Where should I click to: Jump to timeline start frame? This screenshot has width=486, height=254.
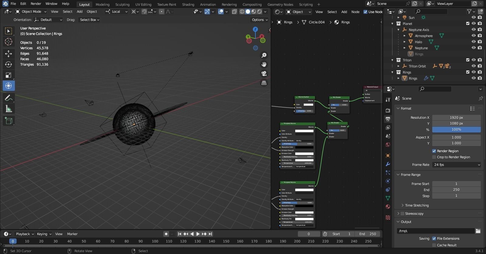(x=180, y=234)
